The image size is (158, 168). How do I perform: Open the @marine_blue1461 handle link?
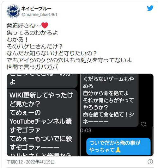39,15
